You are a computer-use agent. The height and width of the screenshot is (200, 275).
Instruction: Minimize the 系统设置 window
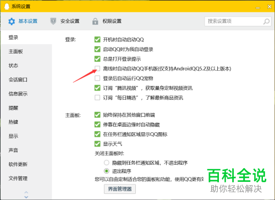click(x=258, y=7)
